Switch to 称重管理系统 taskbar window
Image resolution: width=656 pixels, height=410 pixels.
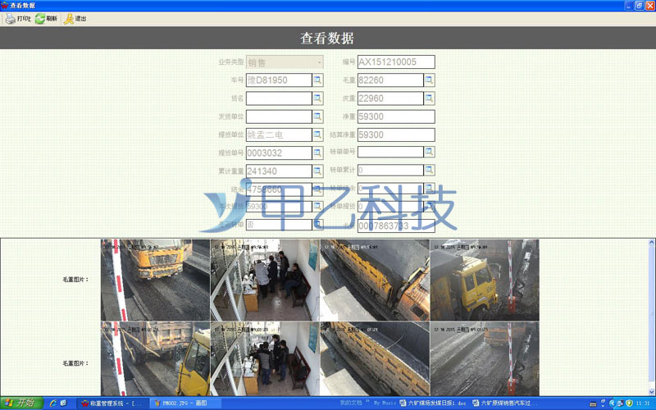[x=112, y=403]
